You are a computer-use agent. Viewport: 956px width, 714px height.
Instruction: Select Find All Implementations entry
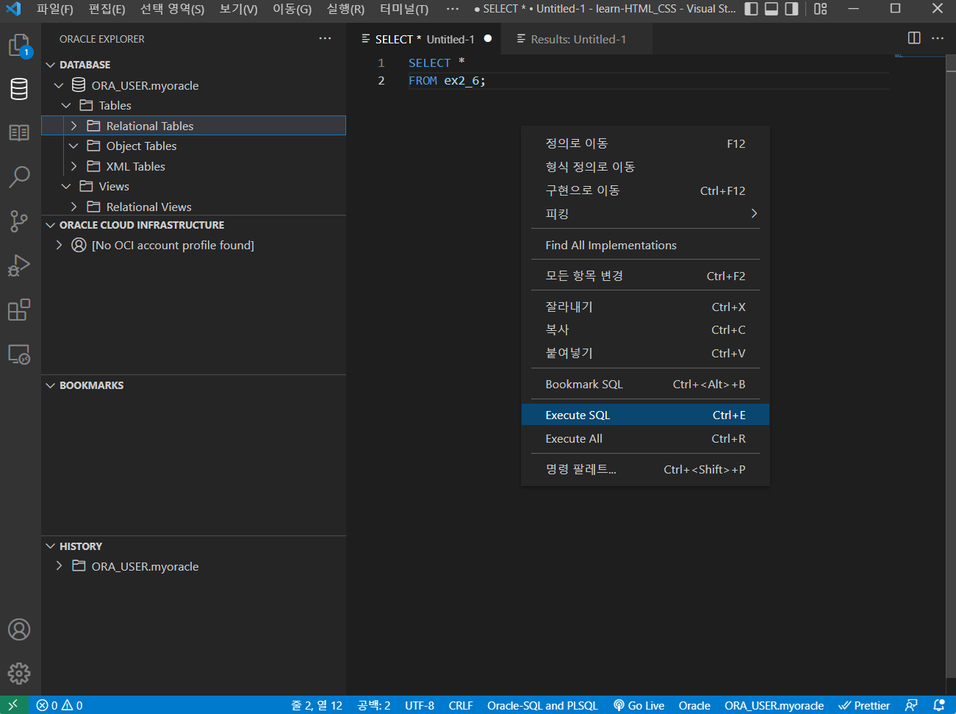[645, 245]
